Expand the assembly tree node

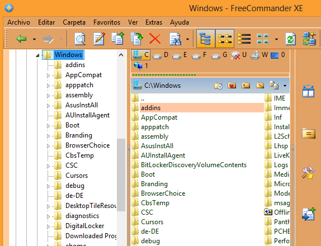48,96
